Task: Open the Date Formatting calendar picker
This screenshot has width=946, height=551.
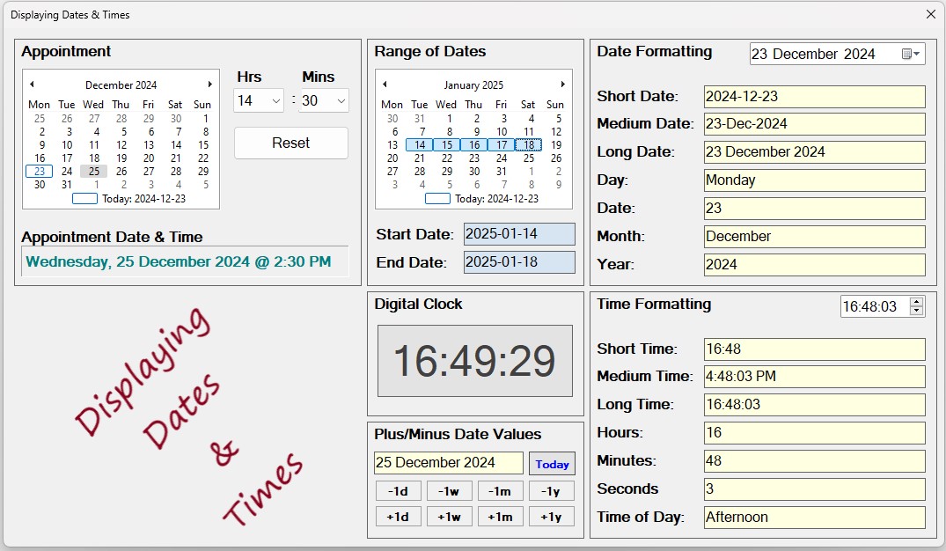Action: (912, 55)
